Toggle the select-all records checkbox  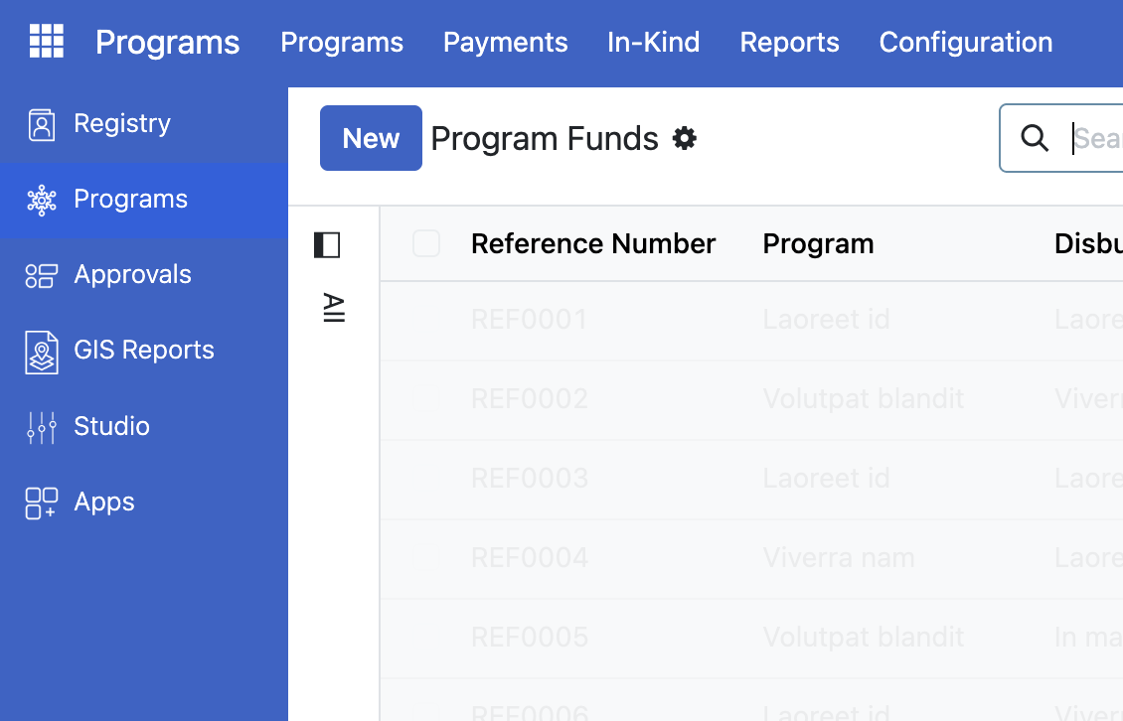pos(426,242)
